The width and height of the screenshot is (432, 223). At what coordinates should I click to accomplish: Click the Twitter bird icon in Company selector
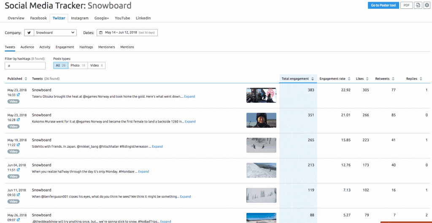point(29,33)
